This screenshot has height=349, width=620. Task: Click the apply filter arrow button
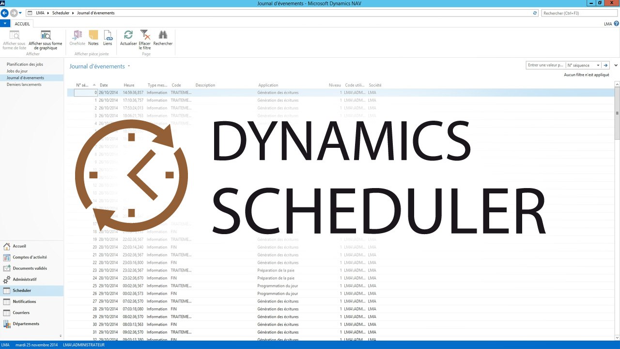(x=605, y=65)
